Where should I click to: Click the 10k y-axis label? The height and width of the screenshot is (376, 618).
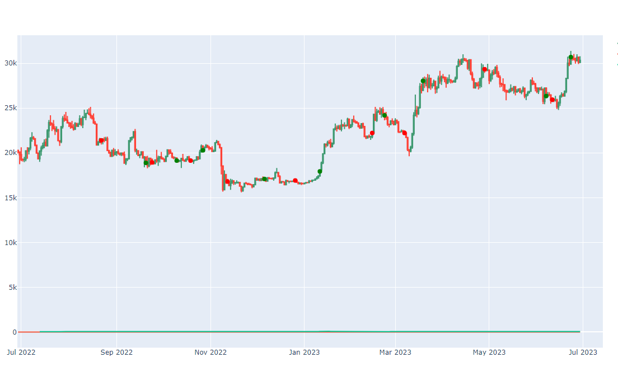[x=11, y=243]
